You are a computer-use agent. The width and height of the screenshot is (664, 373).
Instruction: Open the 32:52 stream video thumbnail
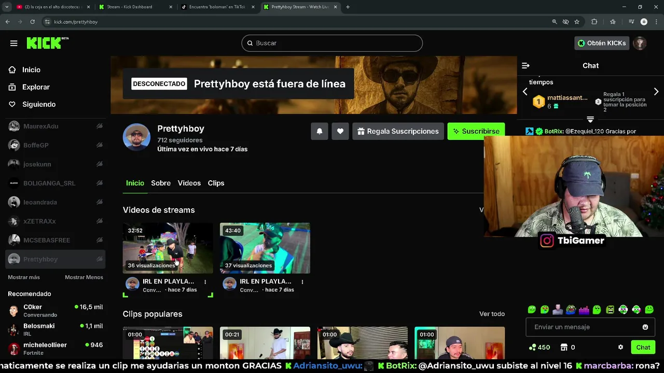click(168, 248)
